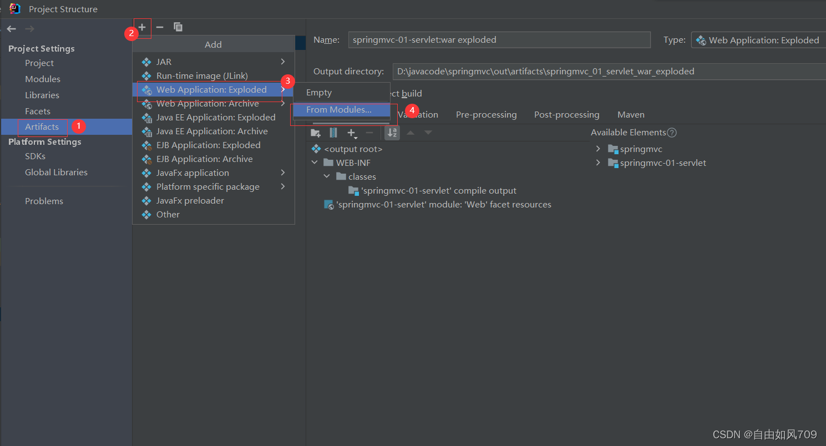This screenshot has height=446, width=826.
Task: Switch to the Maven tab
Action: pos(631,115)
